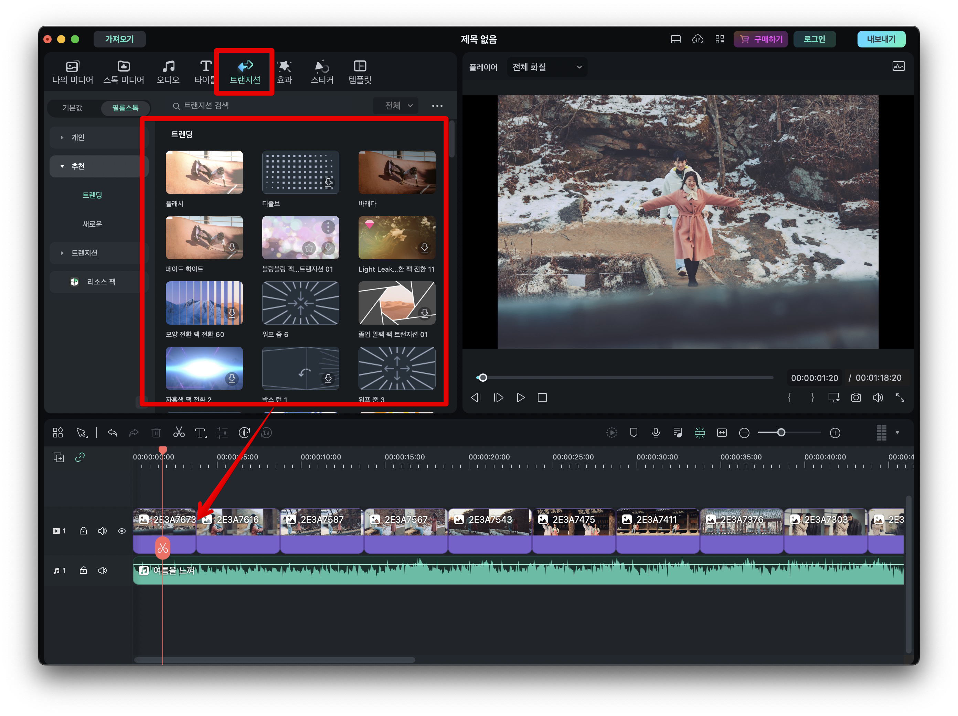
Task: Switch to the 효과 tab
Action: (285, 72)
